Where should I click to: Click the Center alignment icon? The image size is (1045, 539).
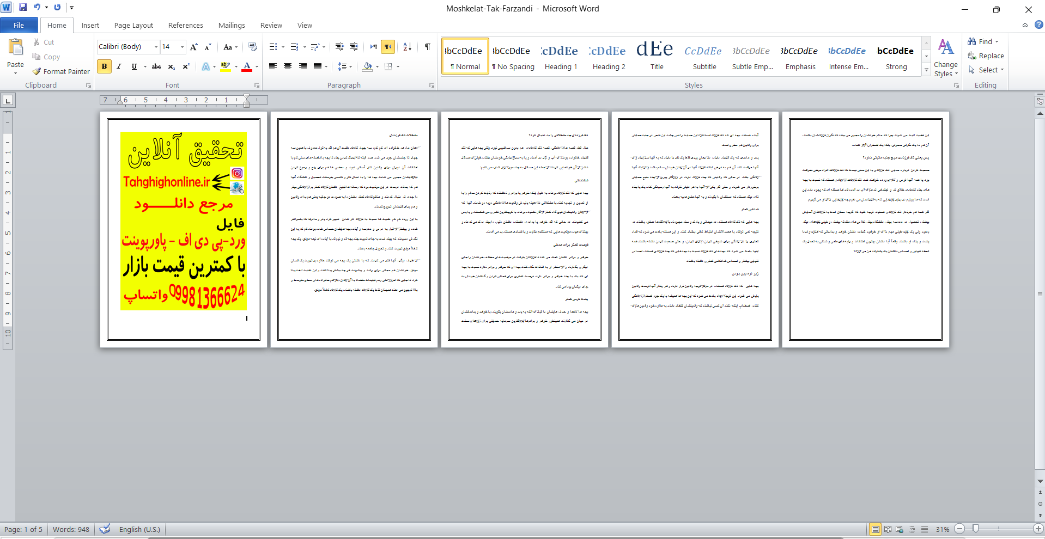[x=288, y=66]
